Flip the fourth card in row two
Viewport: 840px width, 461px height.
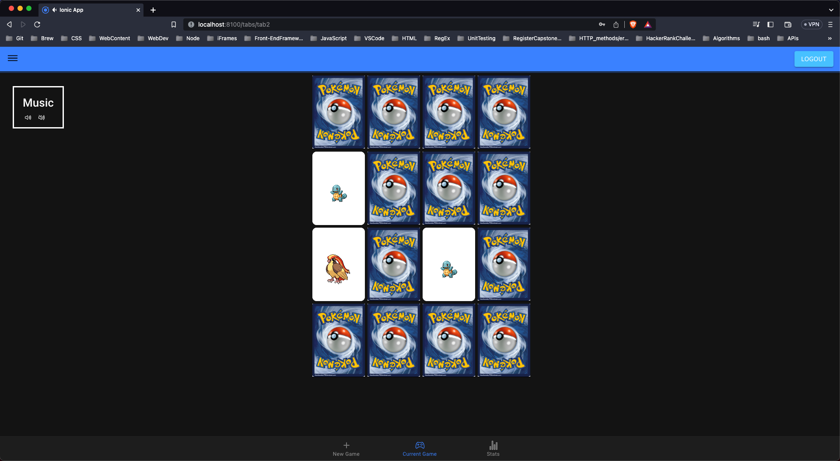pyautogui.click(x=504, y=188)
